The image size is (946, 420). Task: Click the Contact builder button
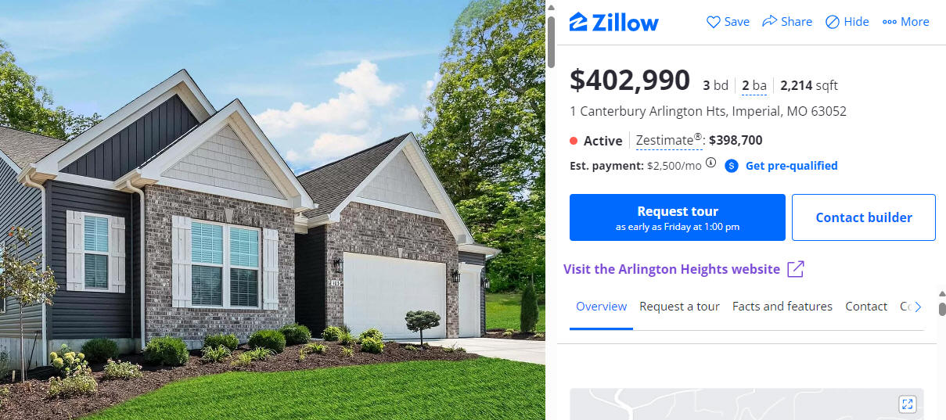pos(864,217)
